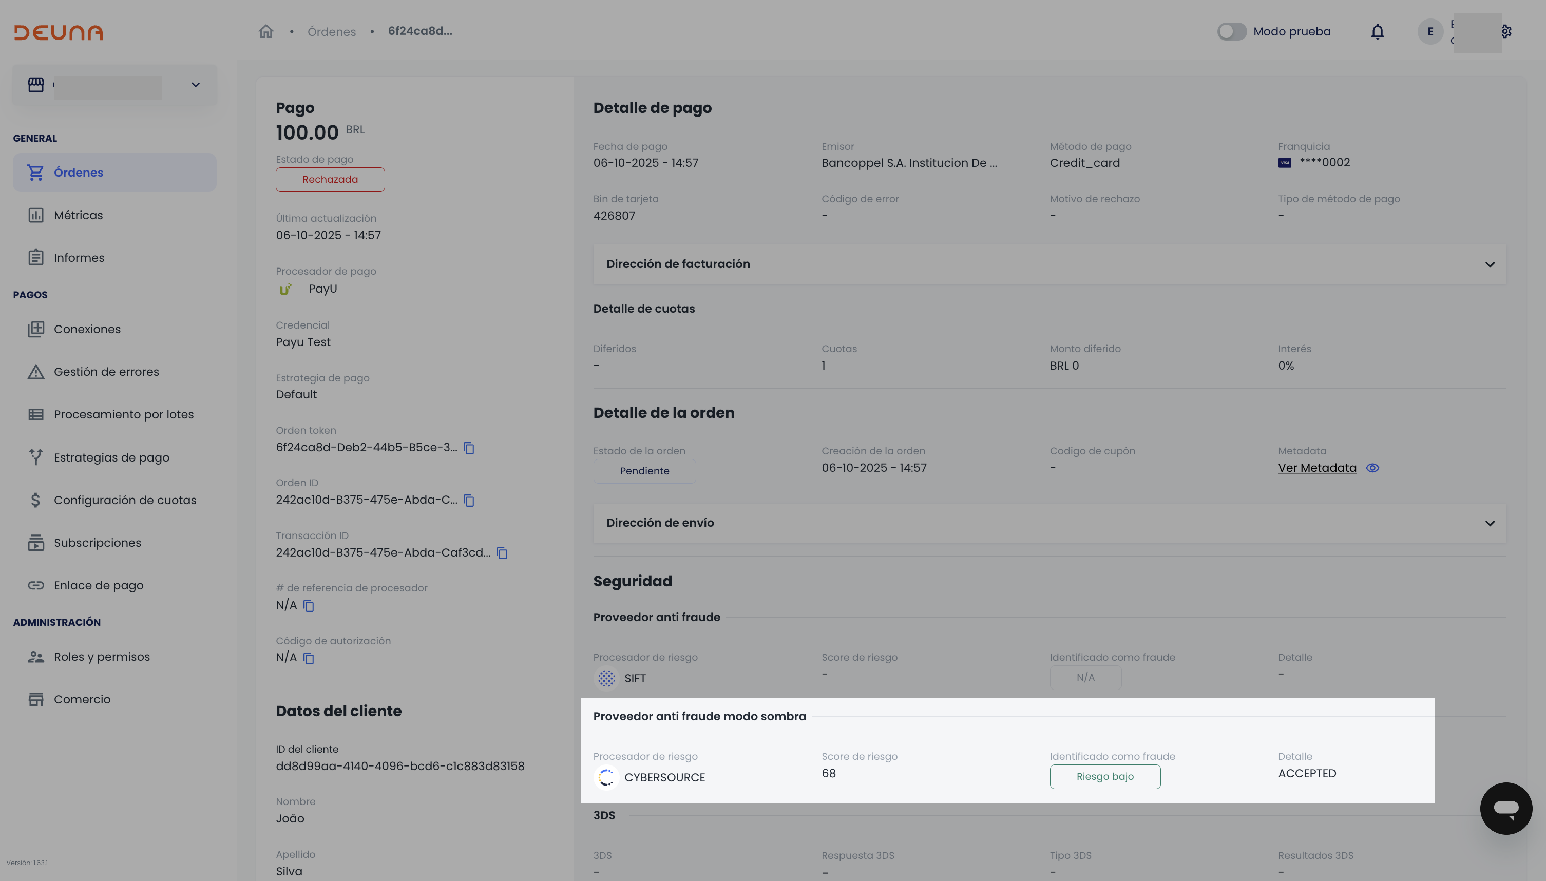Open the chat support bubble

coord(1505,808)
